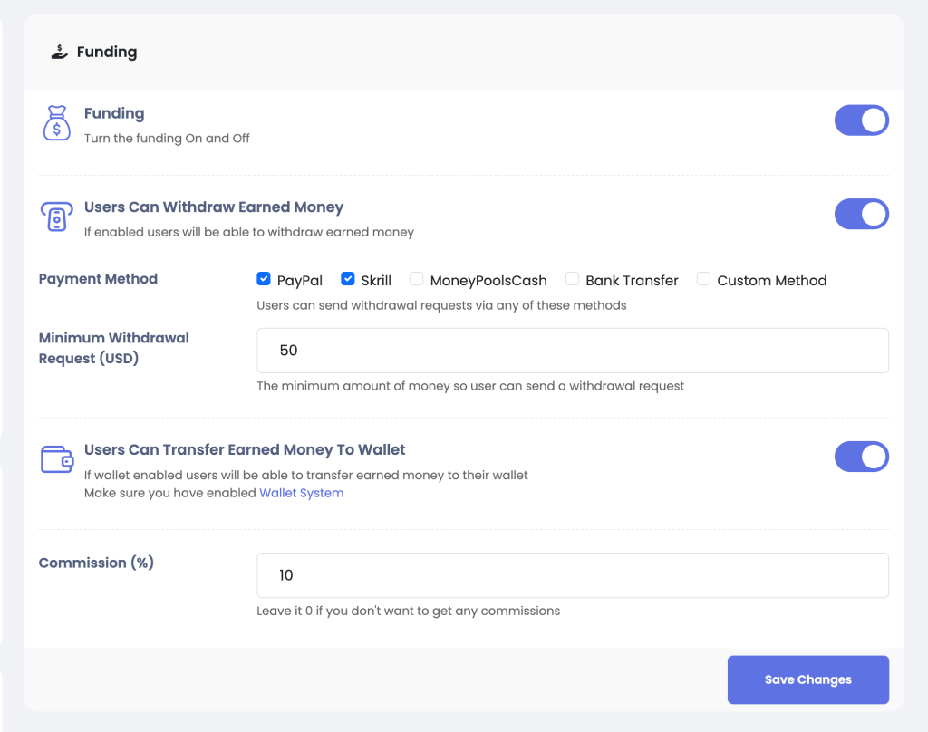Click 'Leave it 0 if you don't want' hint
The height and width of the screenshot is (732, 928).
(x=409, y=611)
